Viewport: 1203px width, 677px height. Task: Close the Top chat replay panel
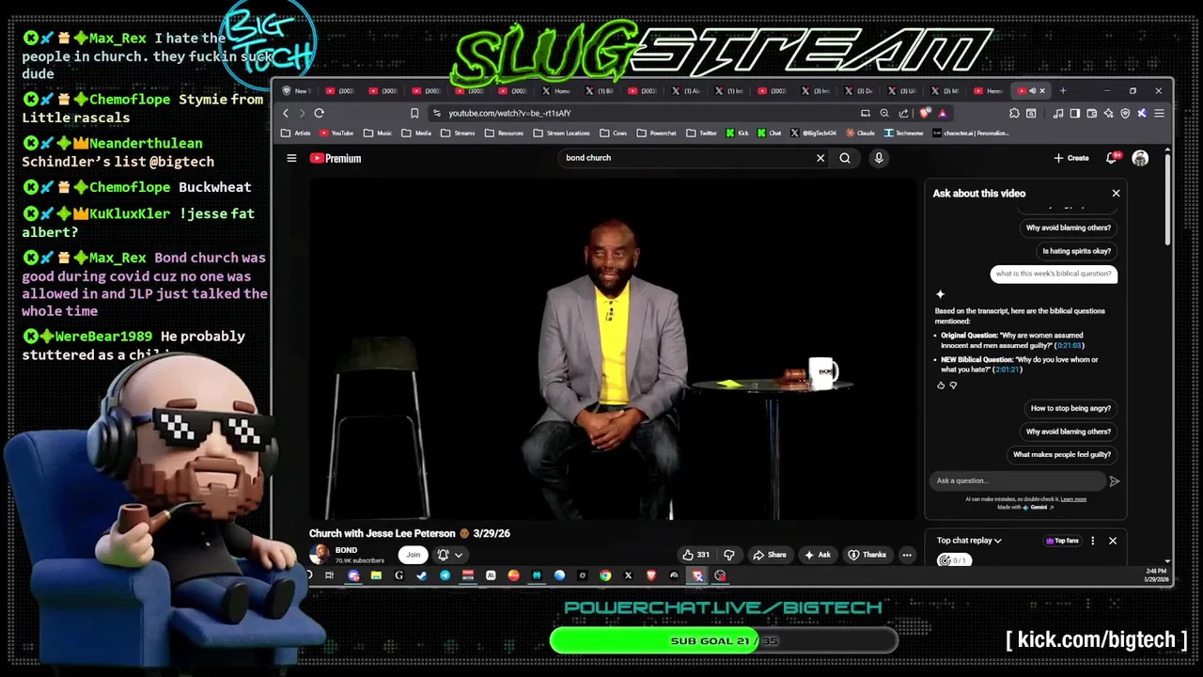pyautogui.click(x=1113, y=541)
